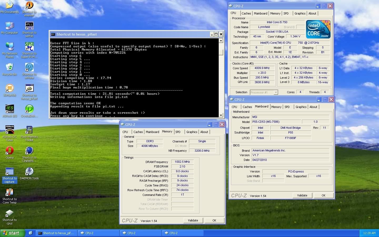Click the LPCIO chip value F71889F
The width and height of the screenshot is (379, 237).
point(291,138)
